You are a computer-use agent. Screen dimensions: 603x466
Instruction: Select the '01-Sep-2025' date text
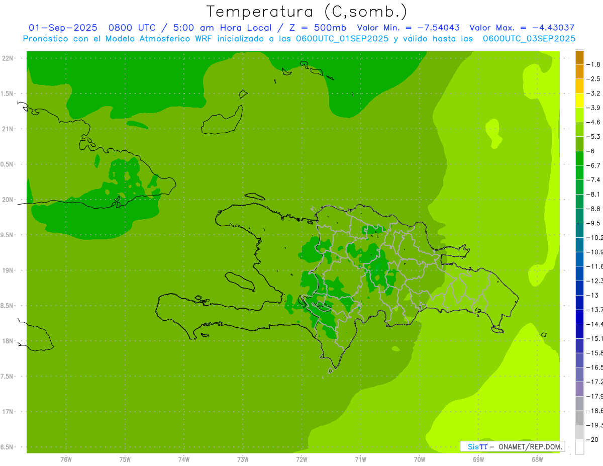63,28
